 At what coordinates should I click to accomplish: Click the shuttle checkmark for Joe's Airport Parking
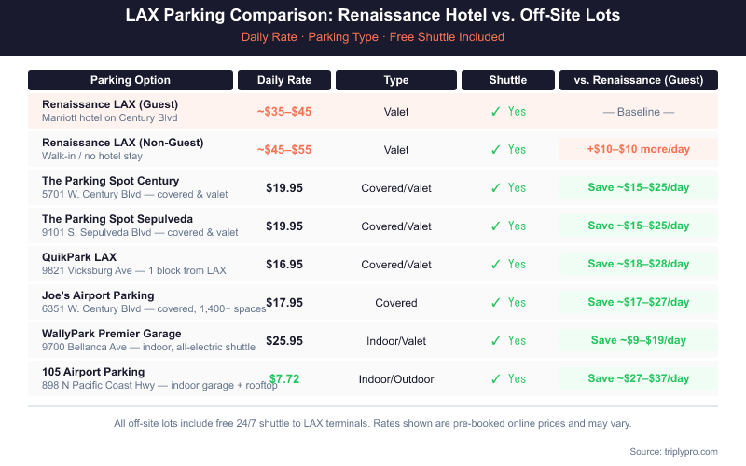coord(497,303)
